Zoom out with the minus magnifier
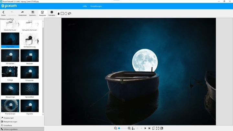Image resolution: width=233 pixels, height=131 pixels. (x=116, y=128)
